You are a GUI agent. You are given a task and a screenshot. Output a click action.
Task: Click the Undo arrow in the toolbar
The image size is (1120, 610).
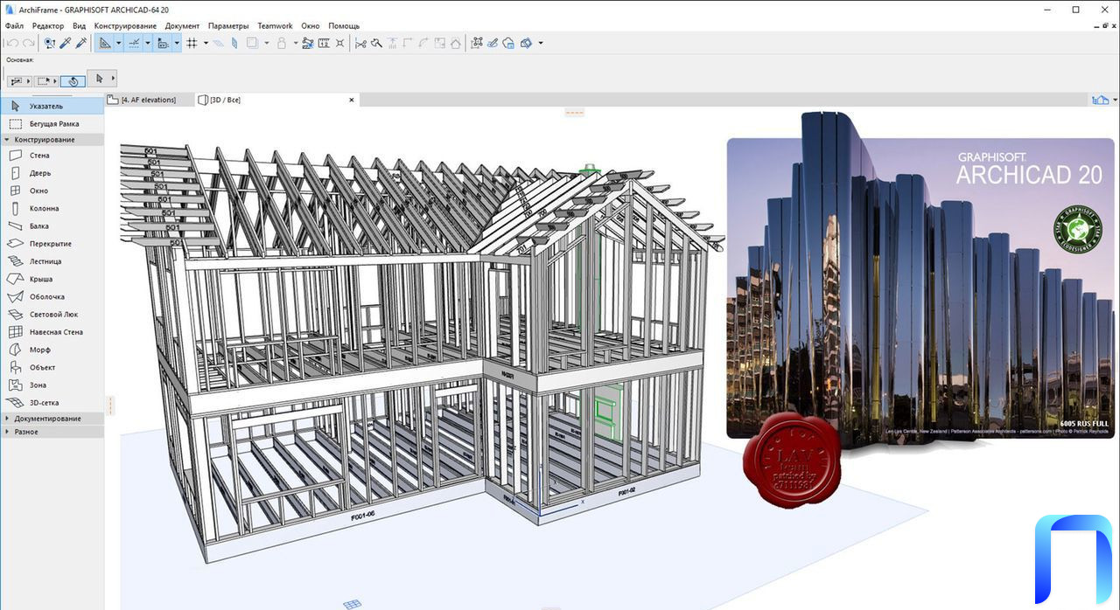coord(12,43)
